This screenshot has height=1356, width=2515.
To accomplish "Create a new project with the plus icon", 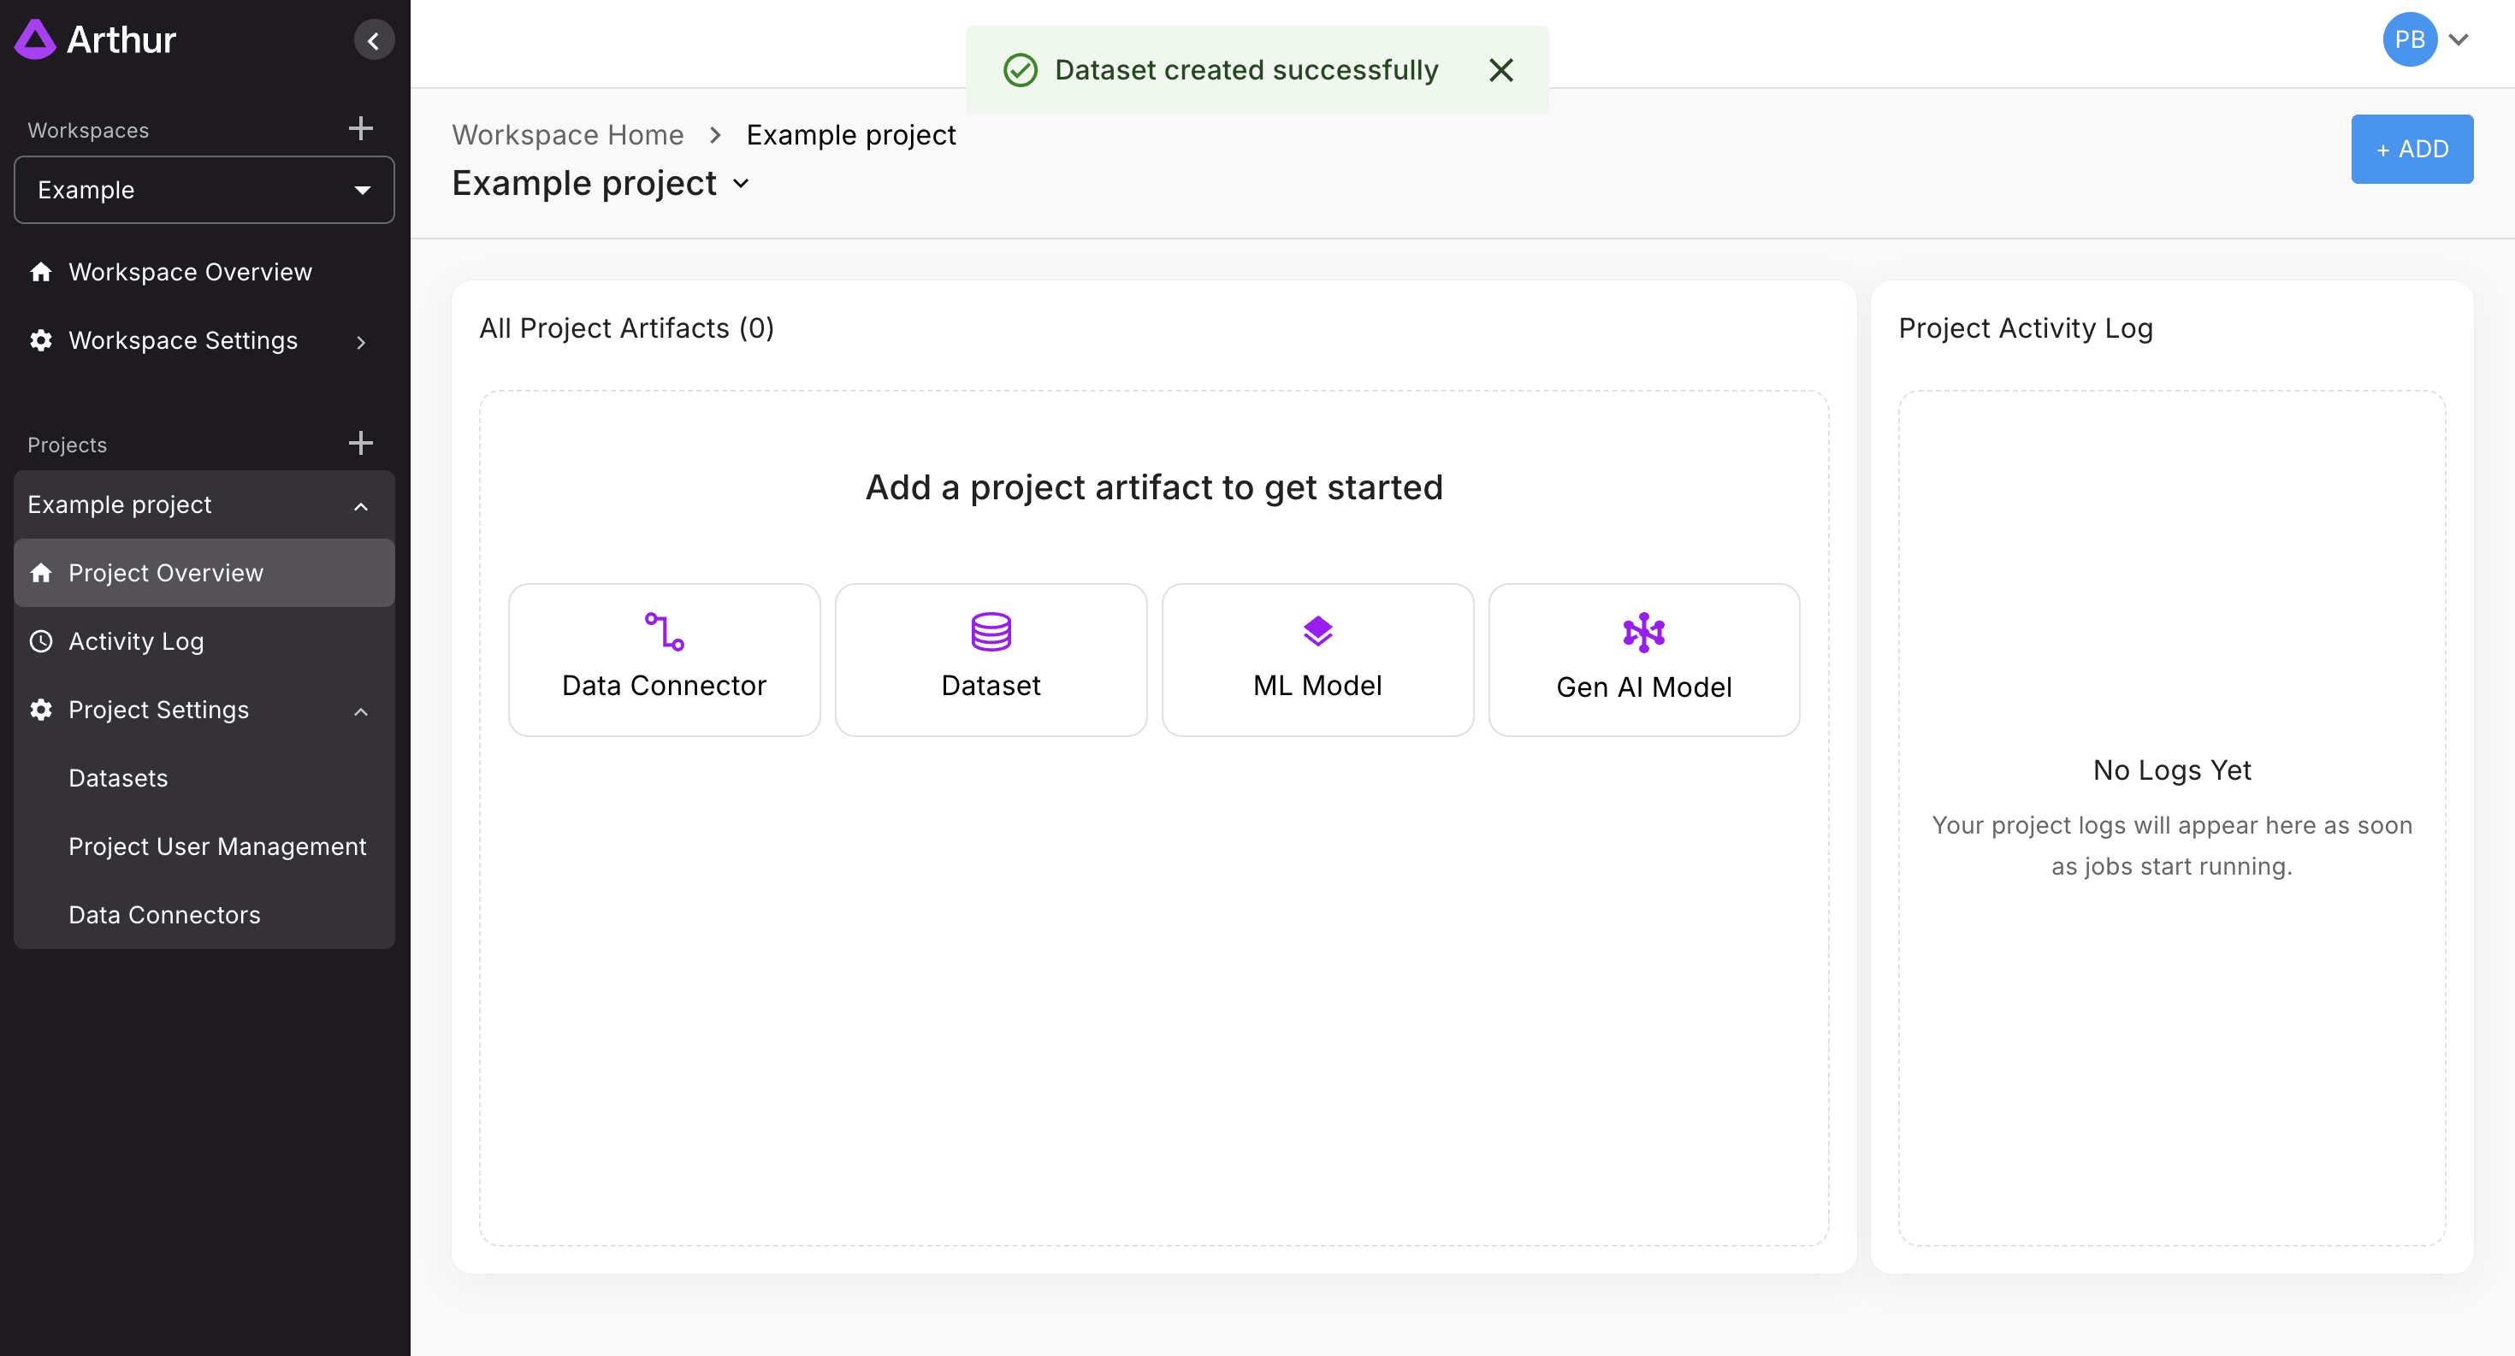I will (360, 444).
